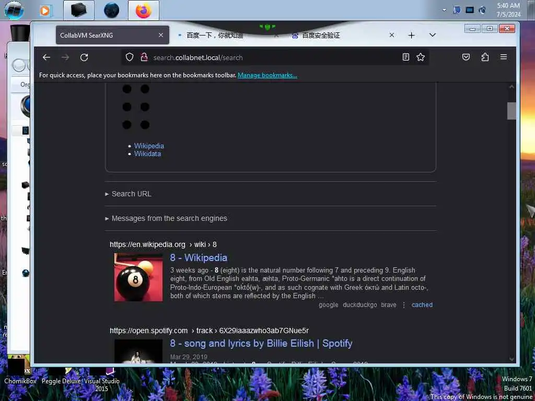Screen dimensions: 535x401
Task: Open the media player taskbar icon
Action: [45, 10]
